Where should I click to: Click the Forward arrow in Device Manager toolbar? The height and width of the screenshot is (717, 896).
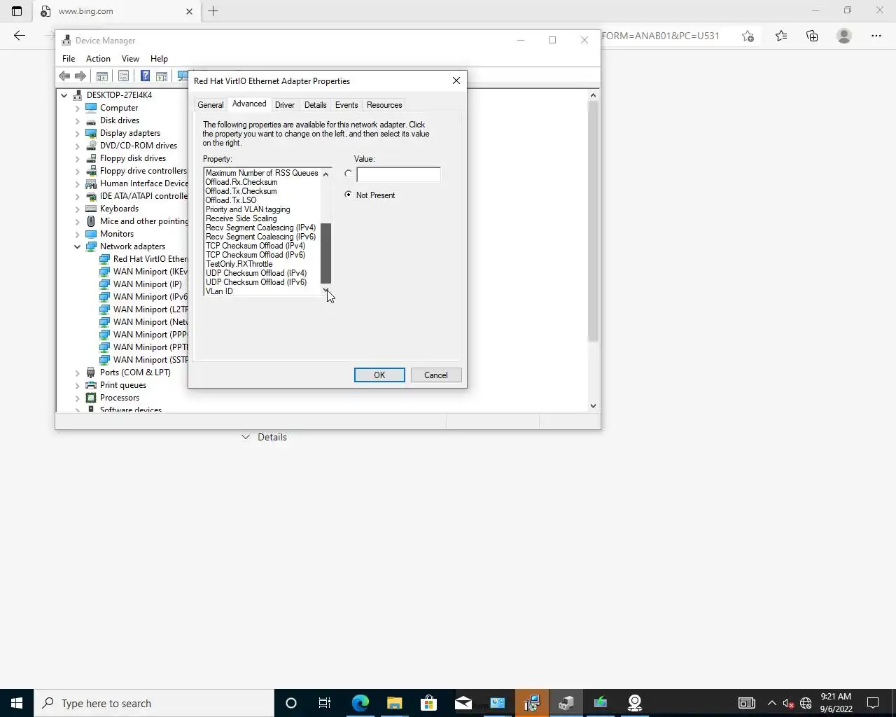[x=80, y=76]
